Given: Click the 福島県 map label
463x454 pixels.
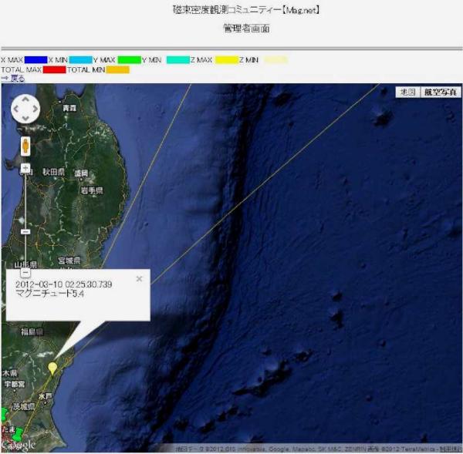Looking at the screenshot, I should (x=32, y=332).
